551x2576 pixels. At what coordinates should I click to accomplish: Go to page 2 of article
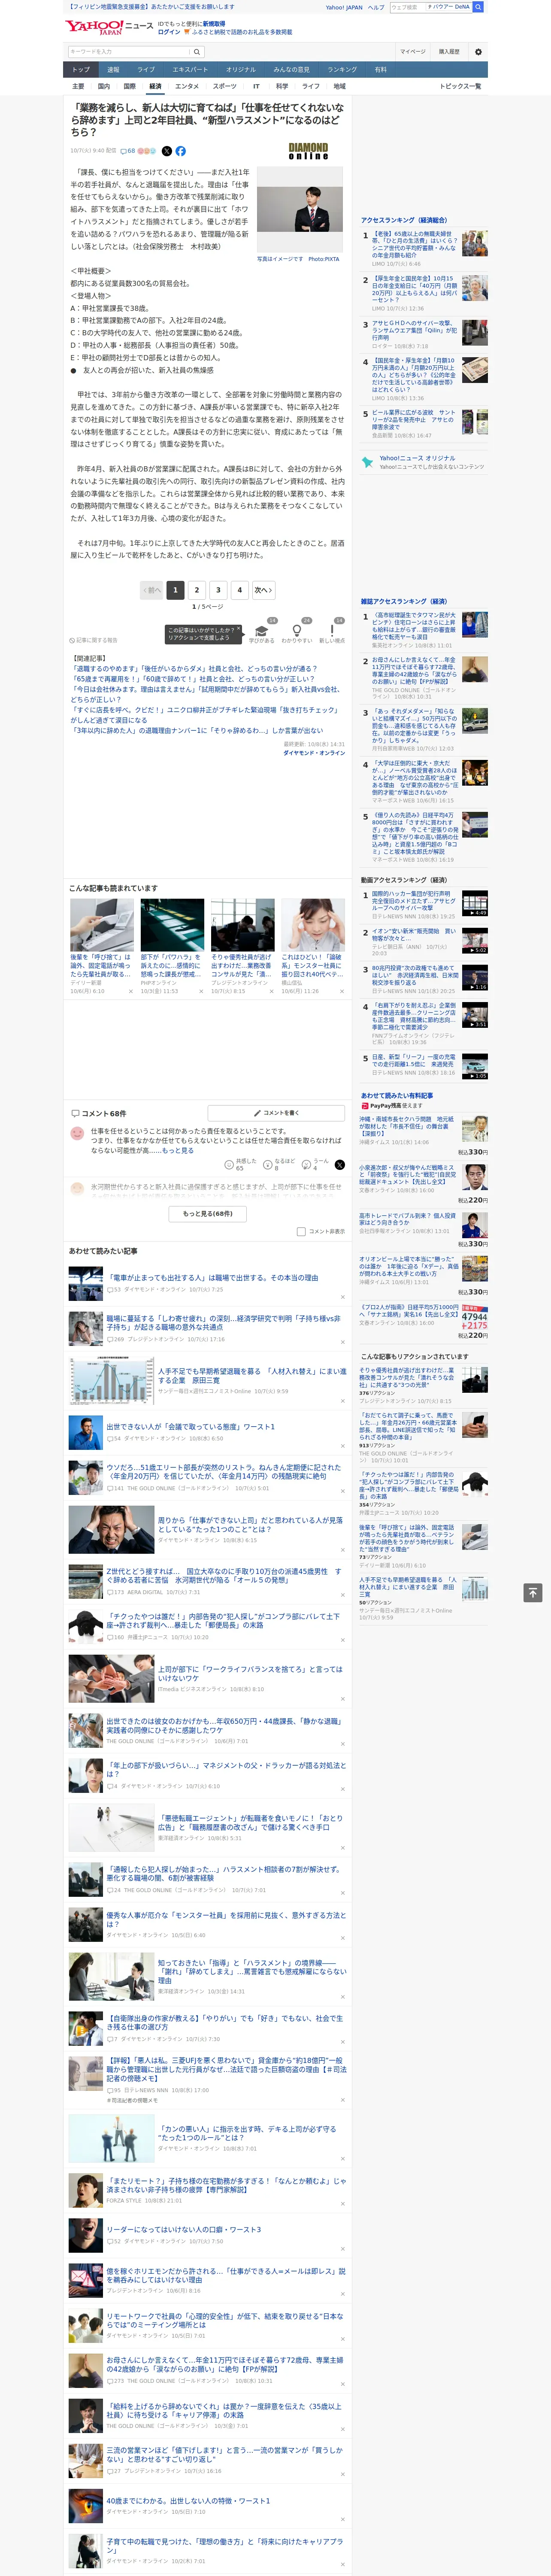coord(196,590)
